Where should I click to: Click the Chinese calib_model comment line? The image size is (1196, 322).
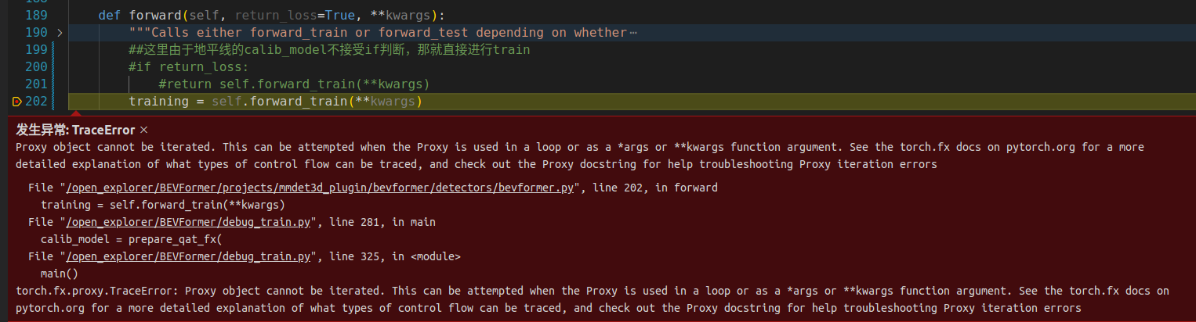pyautogui.click(x=329, y=50)
